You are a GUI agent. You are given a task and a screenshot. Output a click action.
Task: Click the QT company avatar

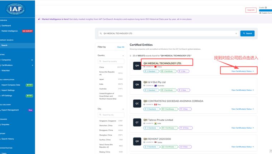[x=137, y=122]
